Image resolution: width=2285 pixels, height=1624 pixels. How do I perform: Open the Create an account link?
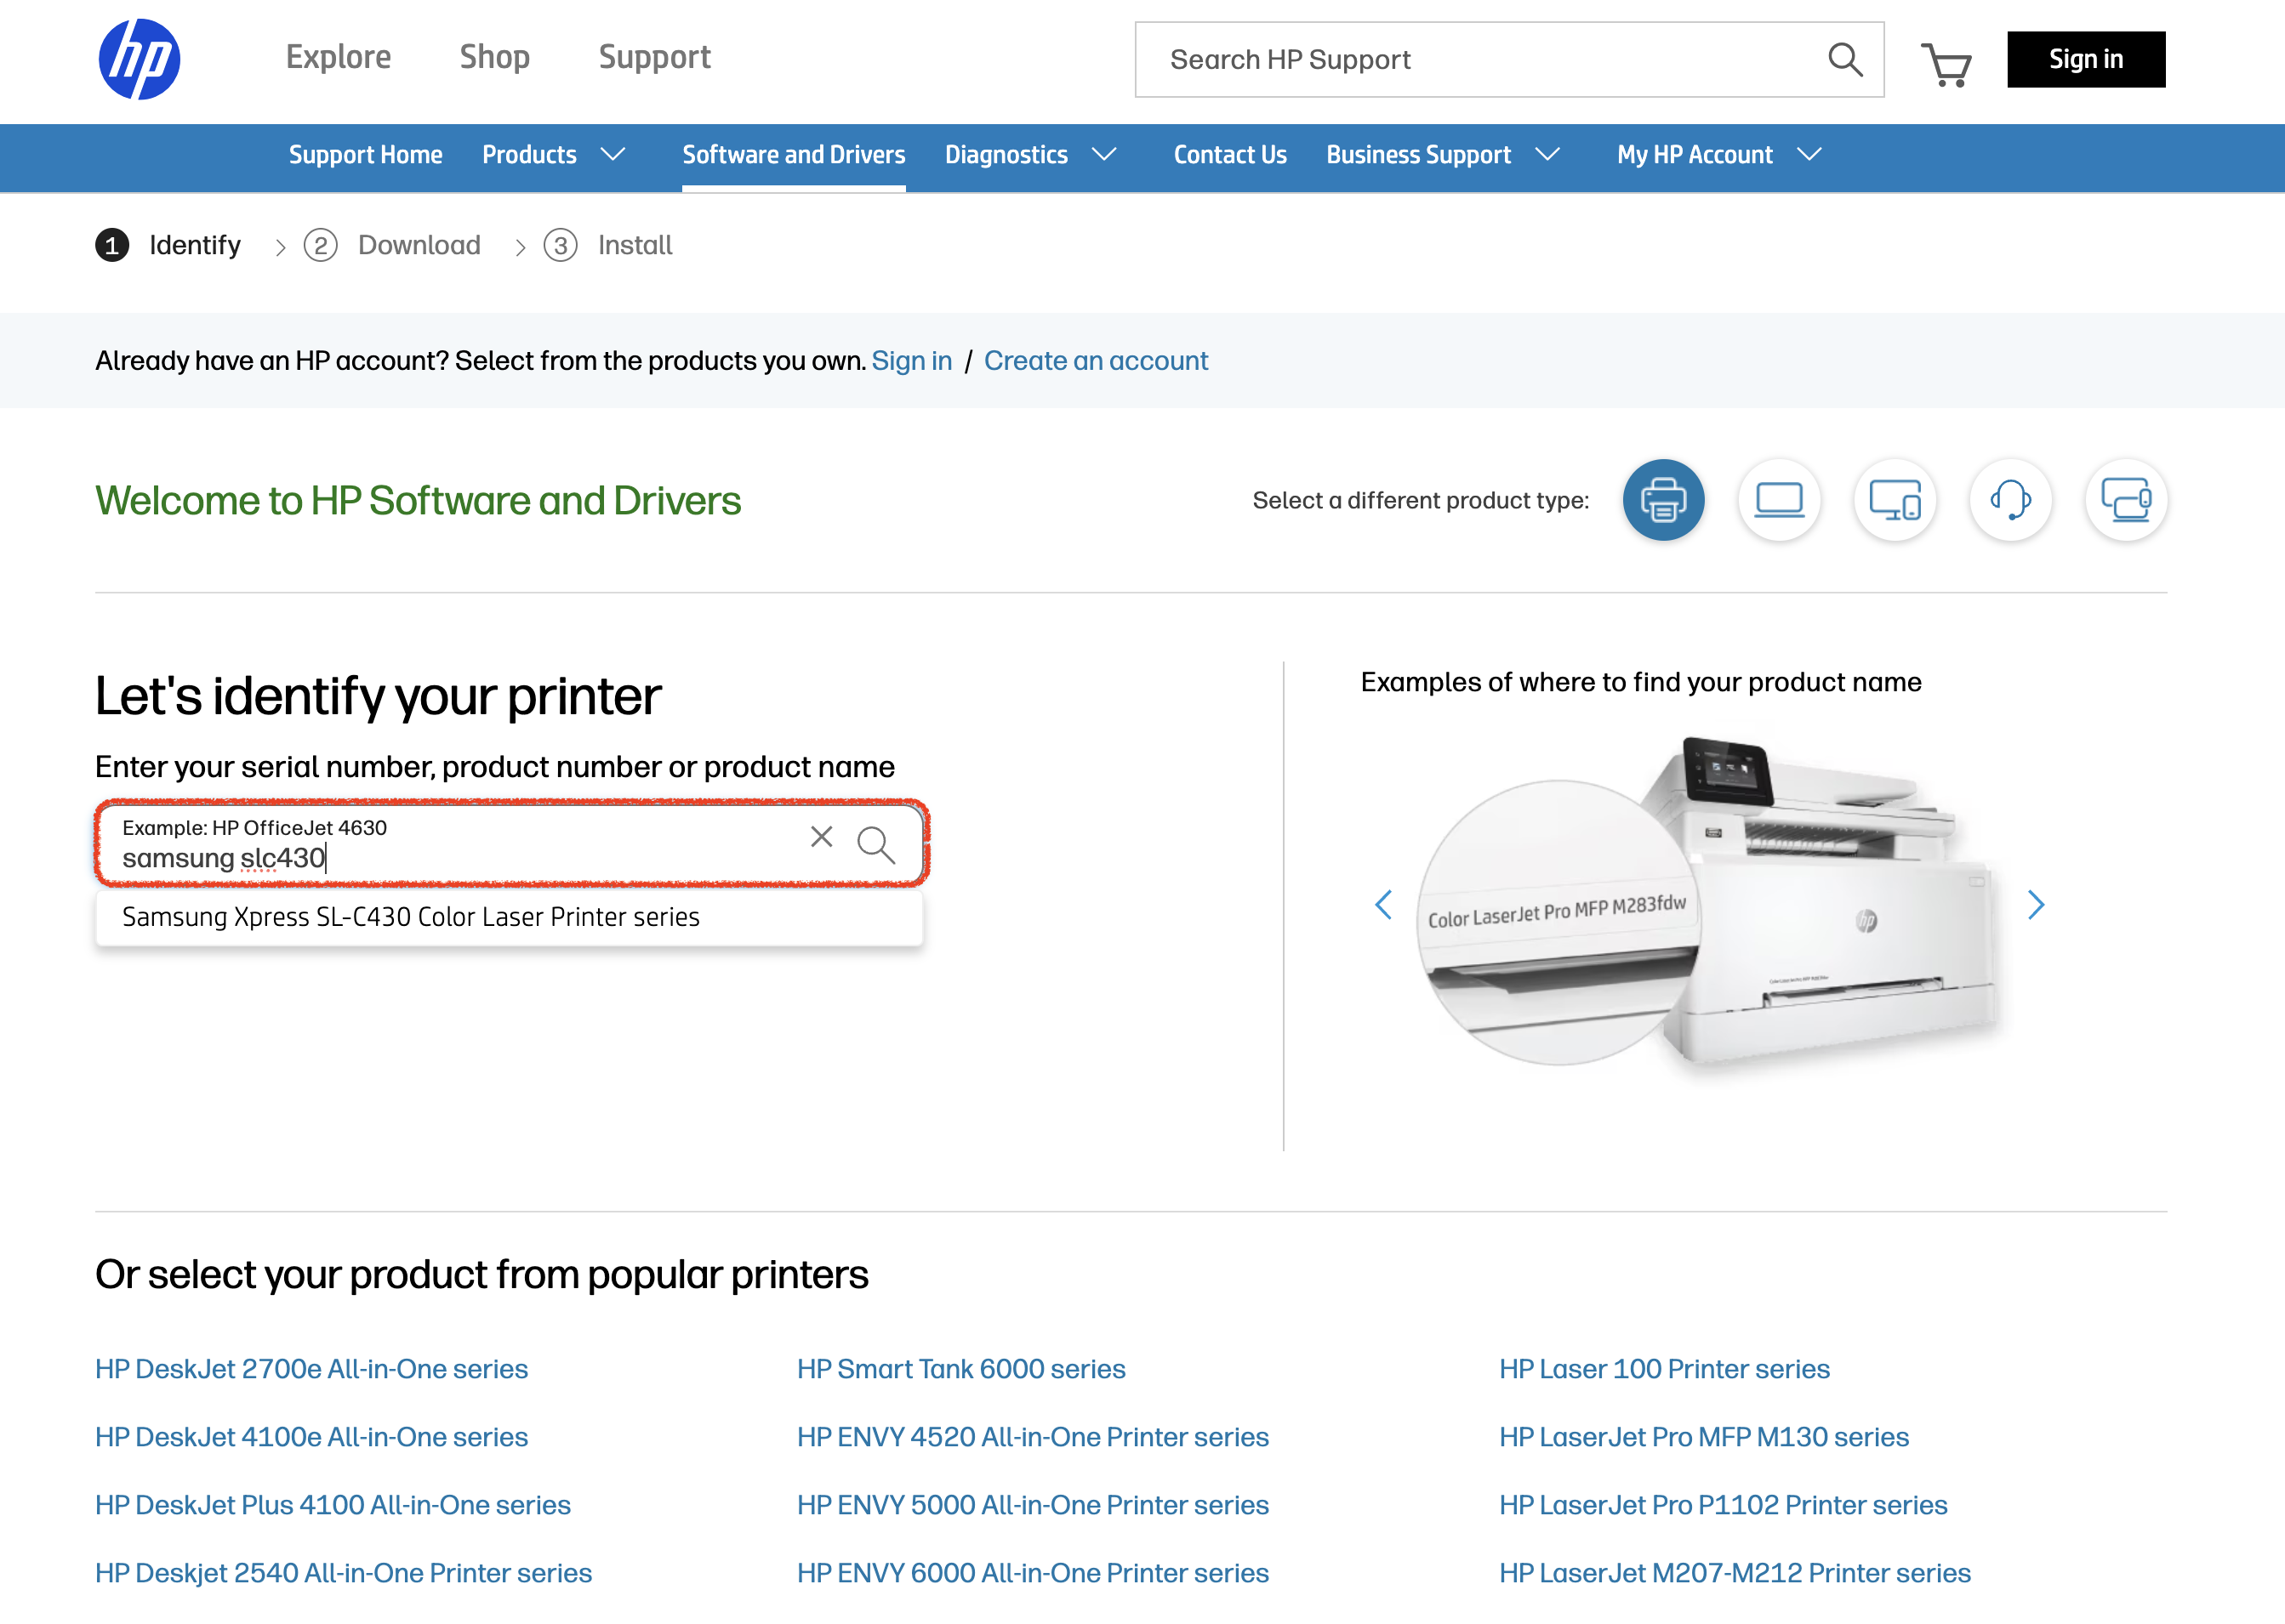click(1096, 361)
